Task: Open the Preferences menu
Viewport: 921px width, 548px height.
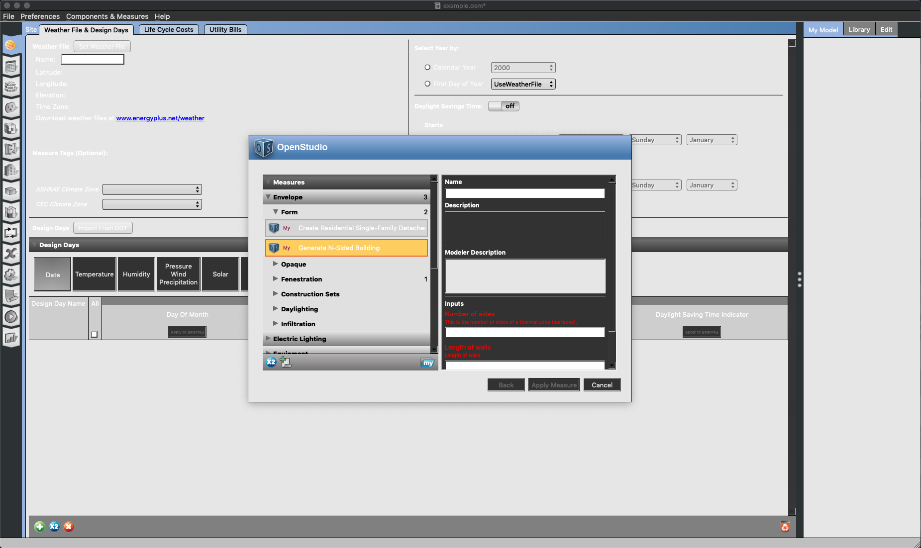Action: (40, 16)
